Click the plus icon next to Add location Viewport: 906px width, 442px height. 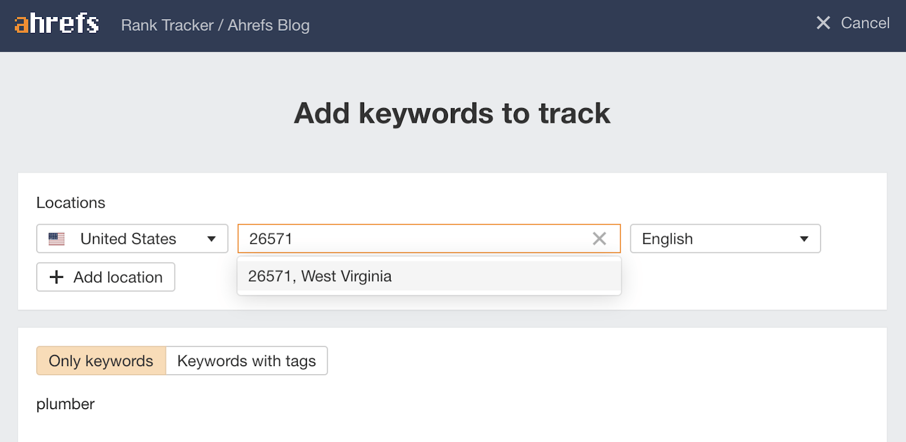pos(56,277)
